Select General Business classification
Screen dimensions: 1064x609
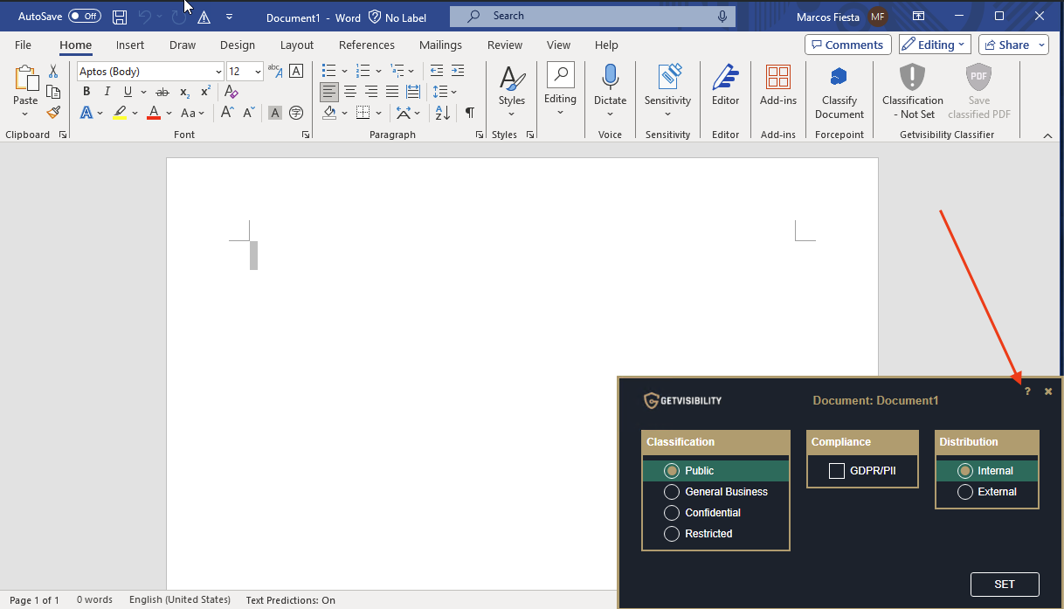tap(672, 491)
